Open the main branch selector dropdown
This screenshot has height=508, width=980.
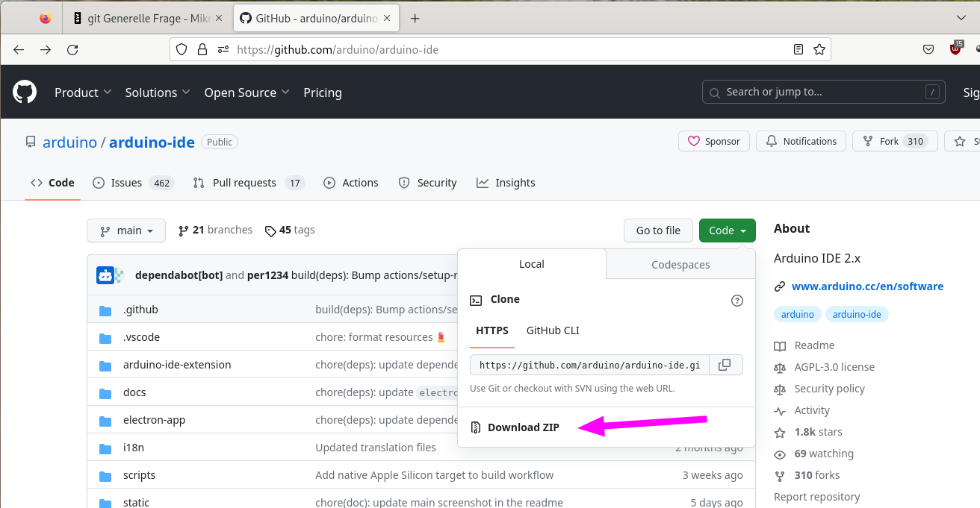(x=125, y=231)
